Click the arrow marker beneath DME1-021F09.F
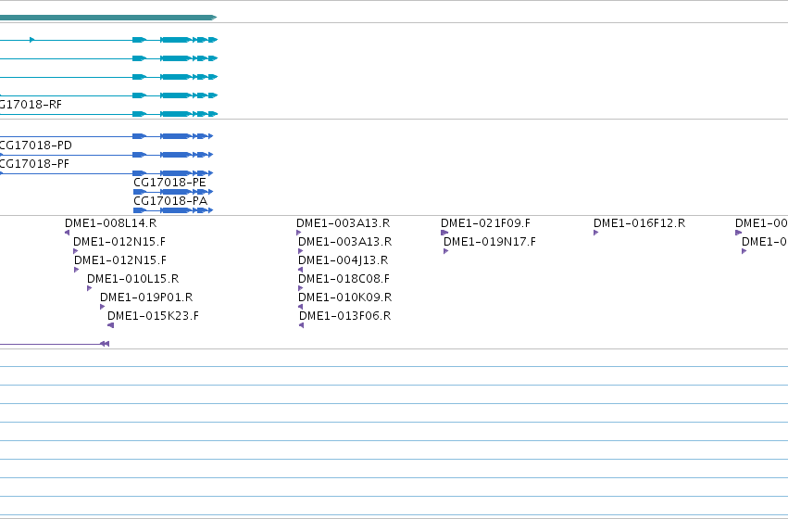The image size is (788, 519). point(444,233)
